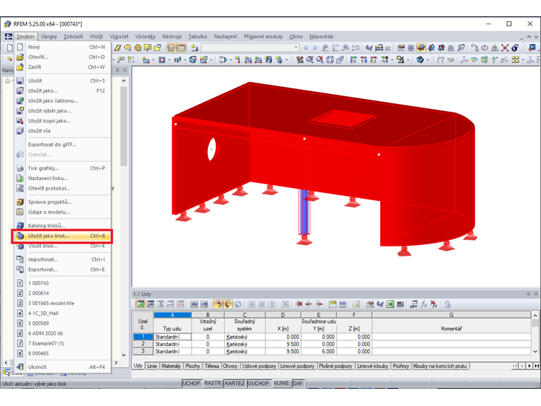Toggle the table panel display button
The height and width of the screenshot is (406, 541).
182,48
